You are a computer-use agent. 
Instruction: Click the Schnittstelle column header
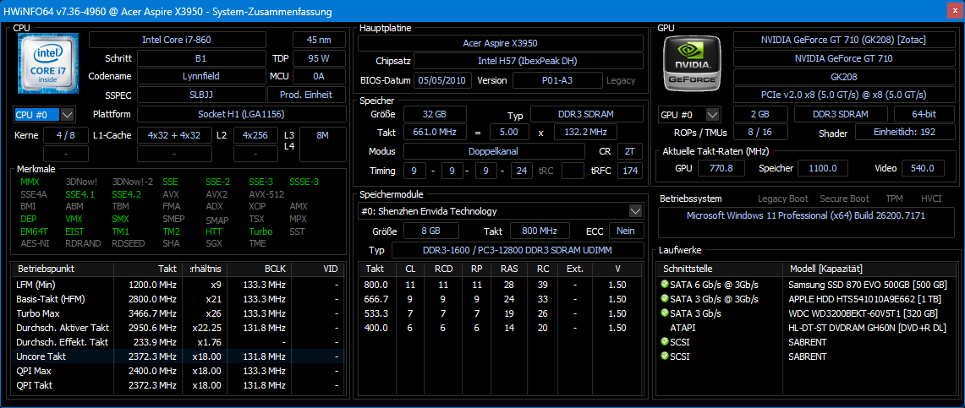[x=721, y=269]
